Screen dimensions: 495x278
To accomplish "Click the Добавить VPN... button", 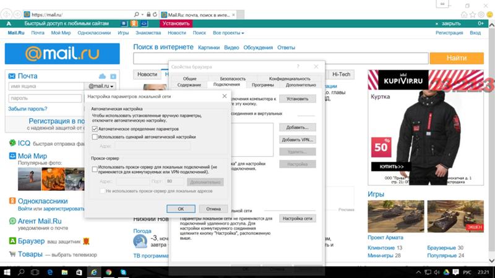I will [x=298, y=140].
